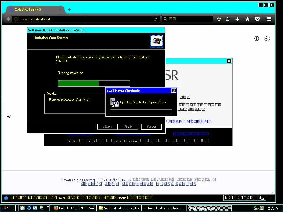This screenshot has width=283, height=212.
Task: Bookmark this page with the star icon
Action: coord(219,19)
